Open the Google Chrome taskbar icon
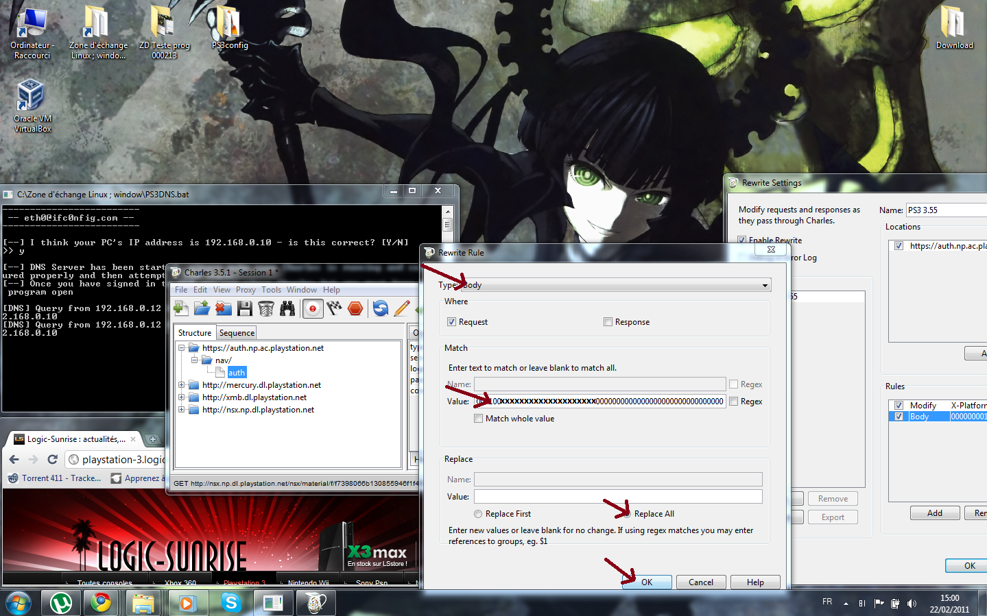The height and width of the screenshot is (616, 987). click(102, 603)
